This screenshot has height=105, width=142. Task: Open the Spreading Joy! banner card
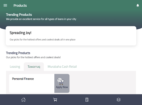71,36
